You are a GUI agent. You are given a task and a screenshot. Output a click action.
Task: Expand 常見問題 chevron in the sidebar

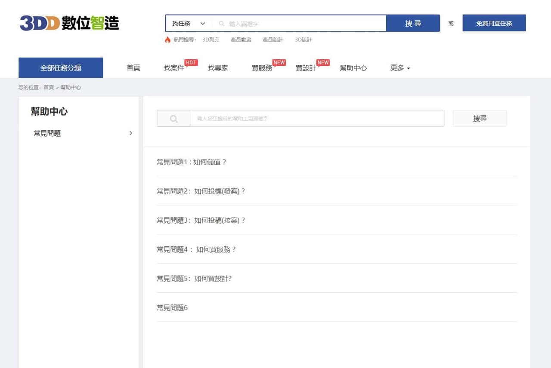[131, 133]
